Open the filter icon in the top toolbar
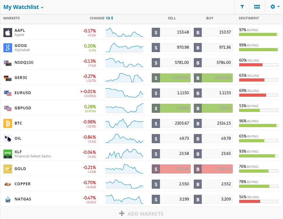 click(242, 7)
